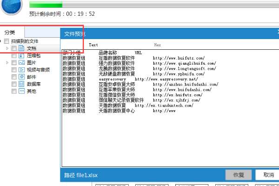Expand the 文档 tree node arrow
The image size is (279, 186).
[x=7, y=48]
